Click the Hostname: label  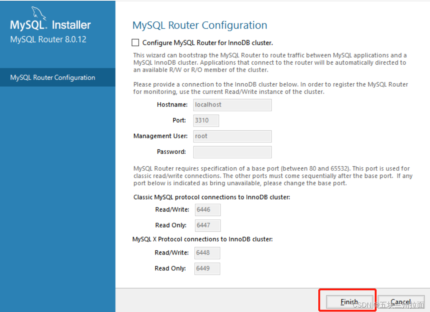click(x=172, y=105)
